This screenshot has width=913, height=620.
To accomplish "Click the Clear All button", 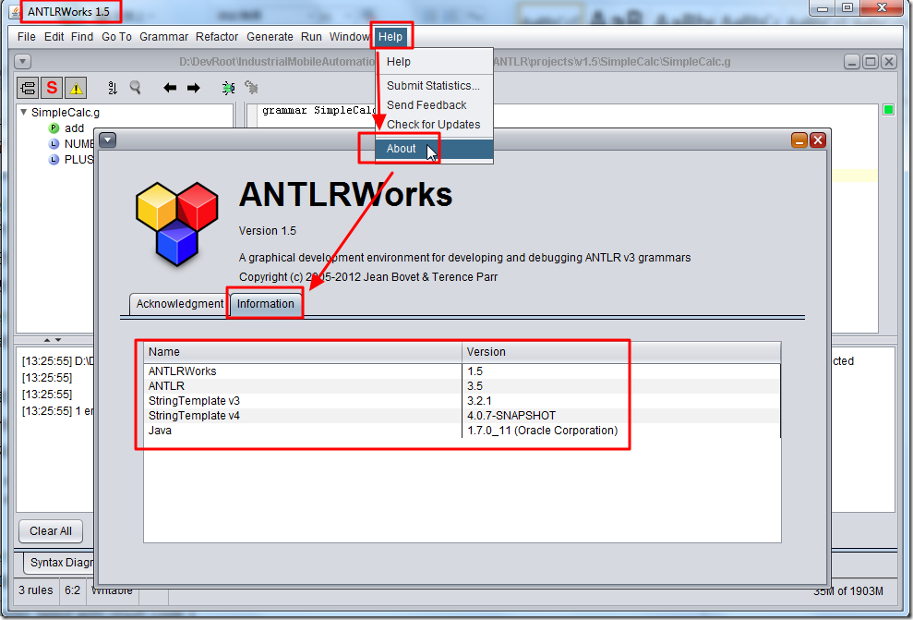I will click(51, 531).
